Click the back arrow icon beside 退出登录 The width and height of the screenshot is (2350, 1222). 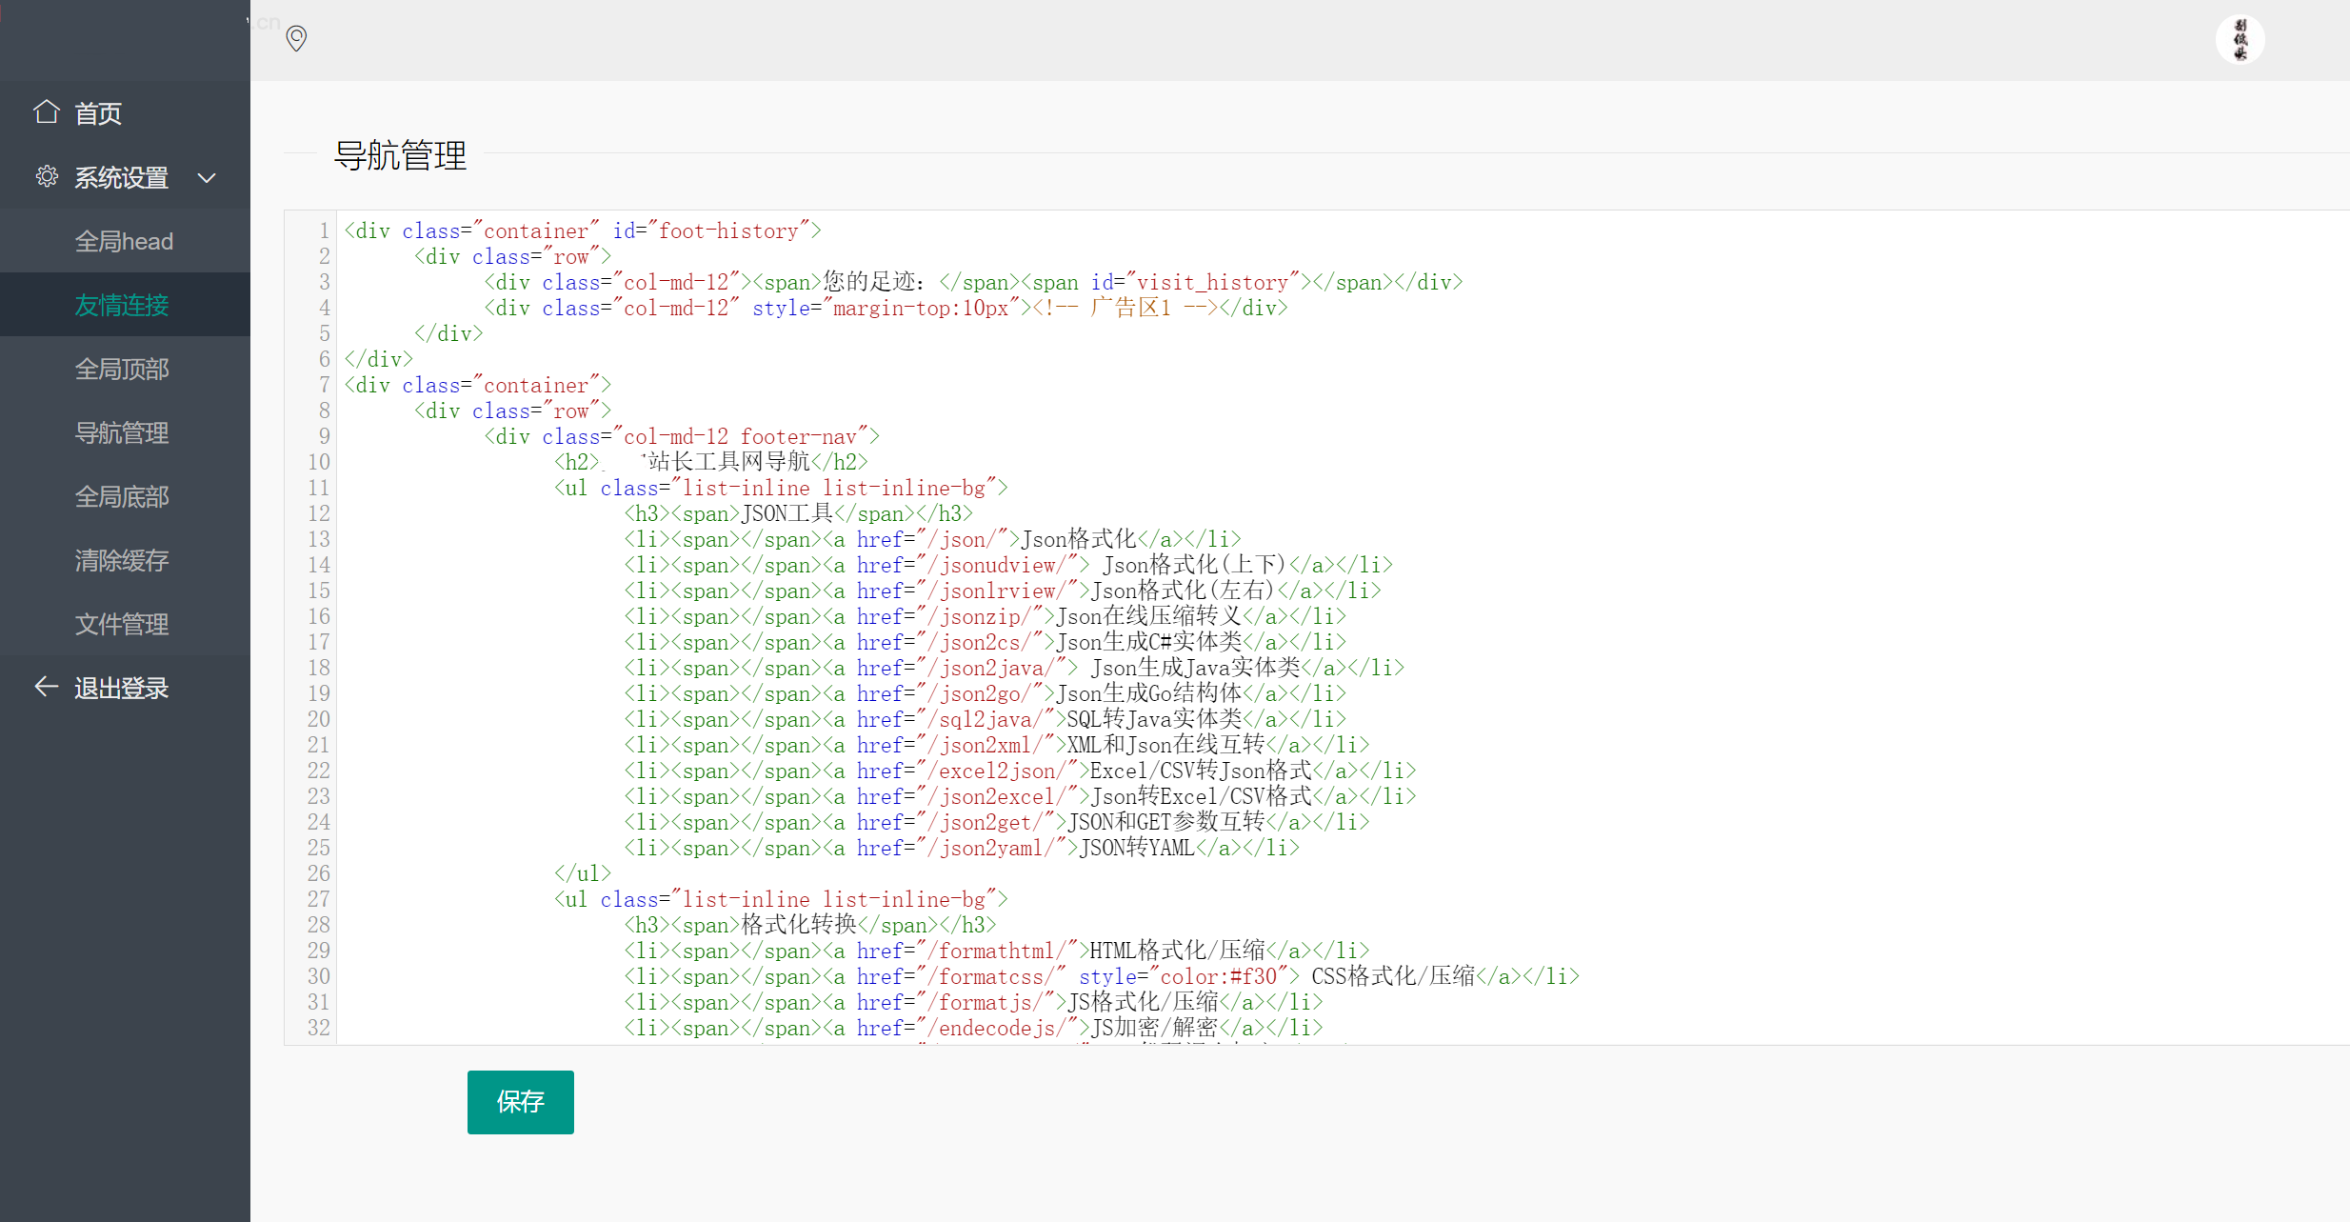click(47, 687)
